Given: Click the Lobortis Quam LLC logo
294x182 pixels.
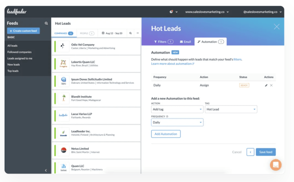Looking at the screenshot, I should coord(63,64).
